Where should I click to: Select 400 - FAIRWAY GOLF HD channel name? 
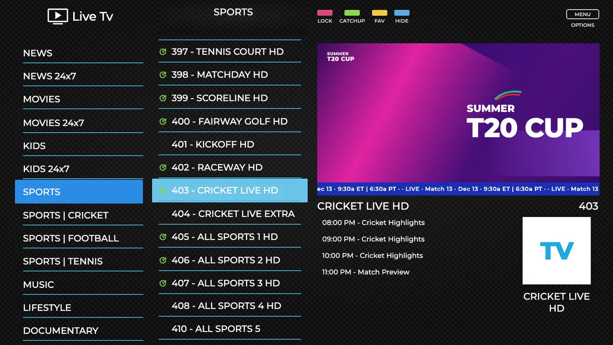[x=229, y=121]
